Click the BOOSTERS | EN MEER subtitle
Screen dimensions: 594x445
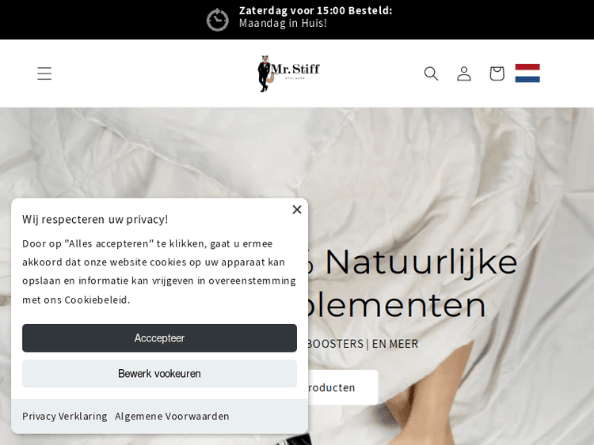point(363,344)
